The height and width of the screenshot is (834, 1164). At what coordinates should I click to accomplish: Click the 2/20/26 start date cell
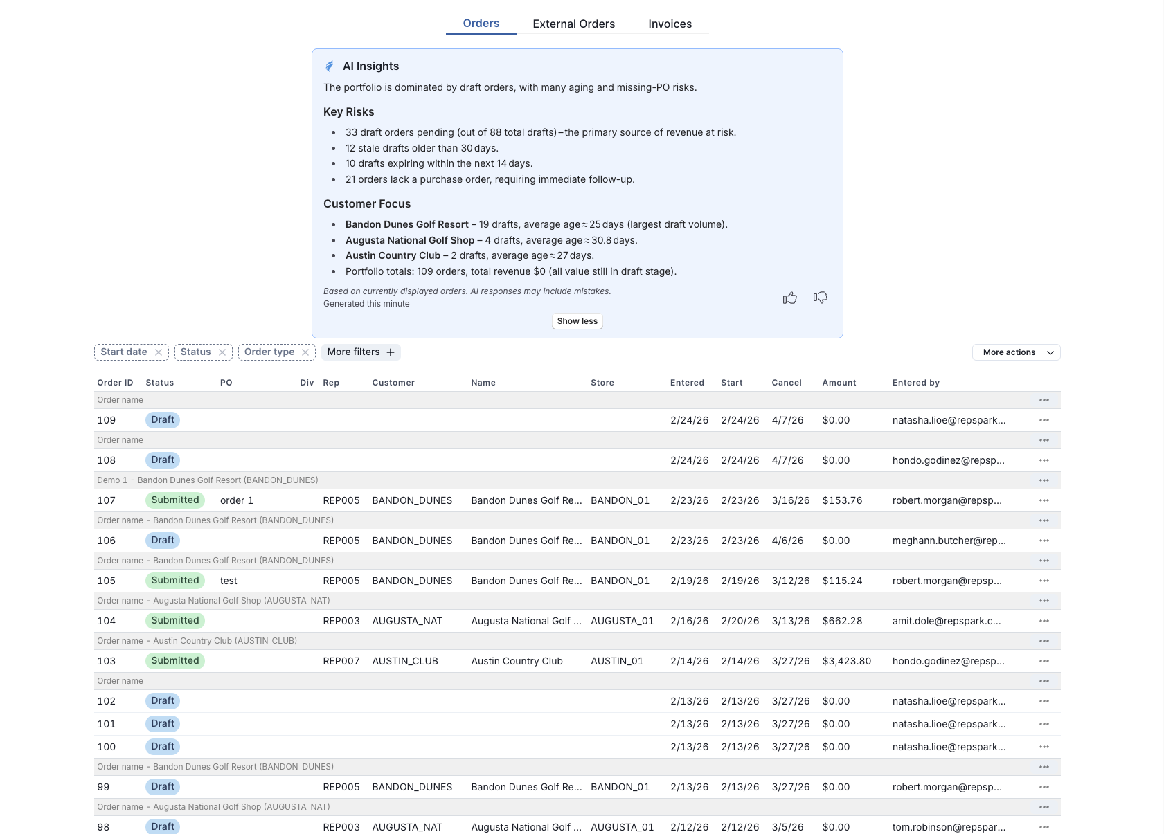coord(740,621)
